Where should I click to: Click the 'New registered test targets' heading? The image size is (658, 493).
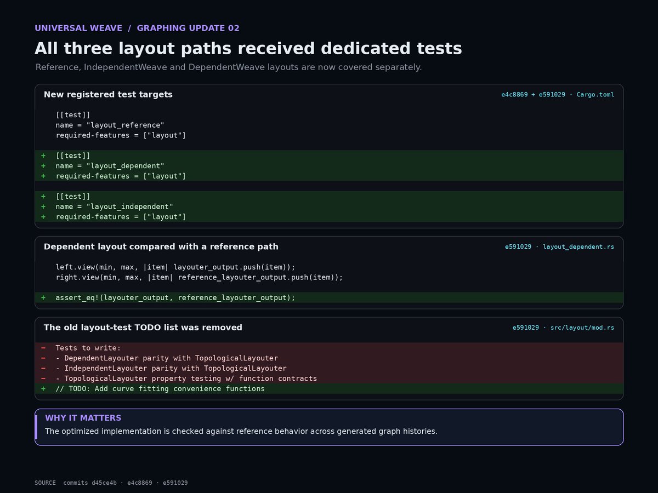tap(108, 94)
